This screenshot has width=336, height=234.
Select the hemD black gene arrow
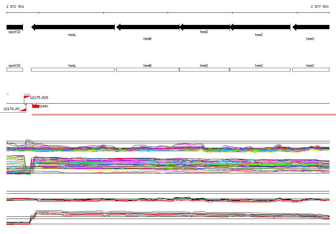pos(204,27)
